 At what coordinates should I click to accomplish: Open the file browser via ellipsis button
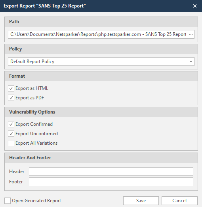tap(191, 34)
